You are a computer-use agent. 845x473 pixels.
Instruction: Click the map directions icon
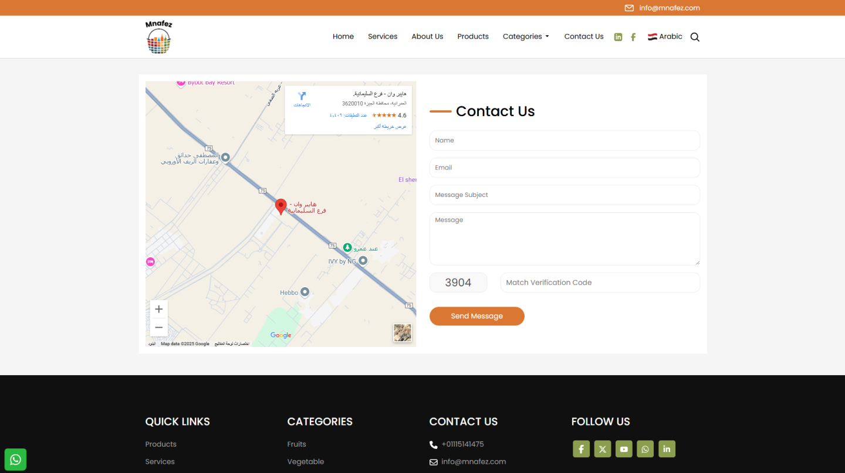302,97
